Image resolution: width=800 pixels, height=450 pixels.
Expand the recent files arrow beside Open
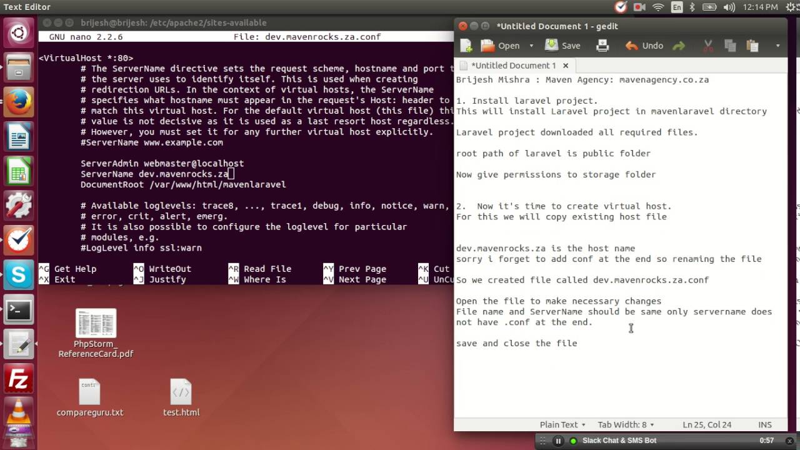click(531, 46)
